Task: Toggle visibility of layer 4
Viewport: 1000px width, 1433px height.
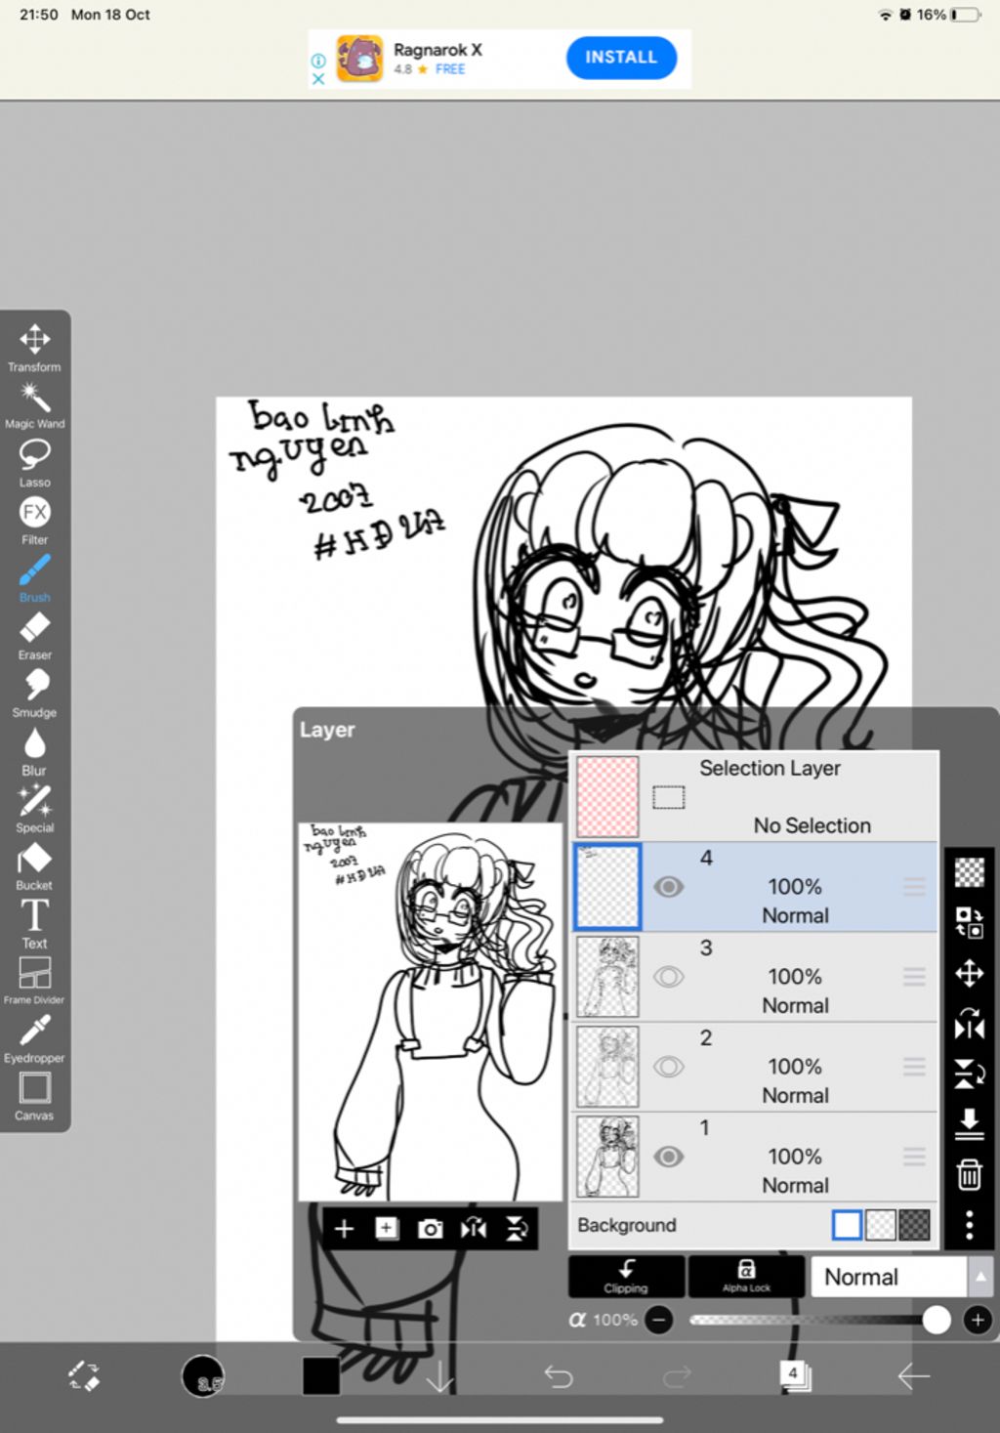Action: [x=669, y=887]
